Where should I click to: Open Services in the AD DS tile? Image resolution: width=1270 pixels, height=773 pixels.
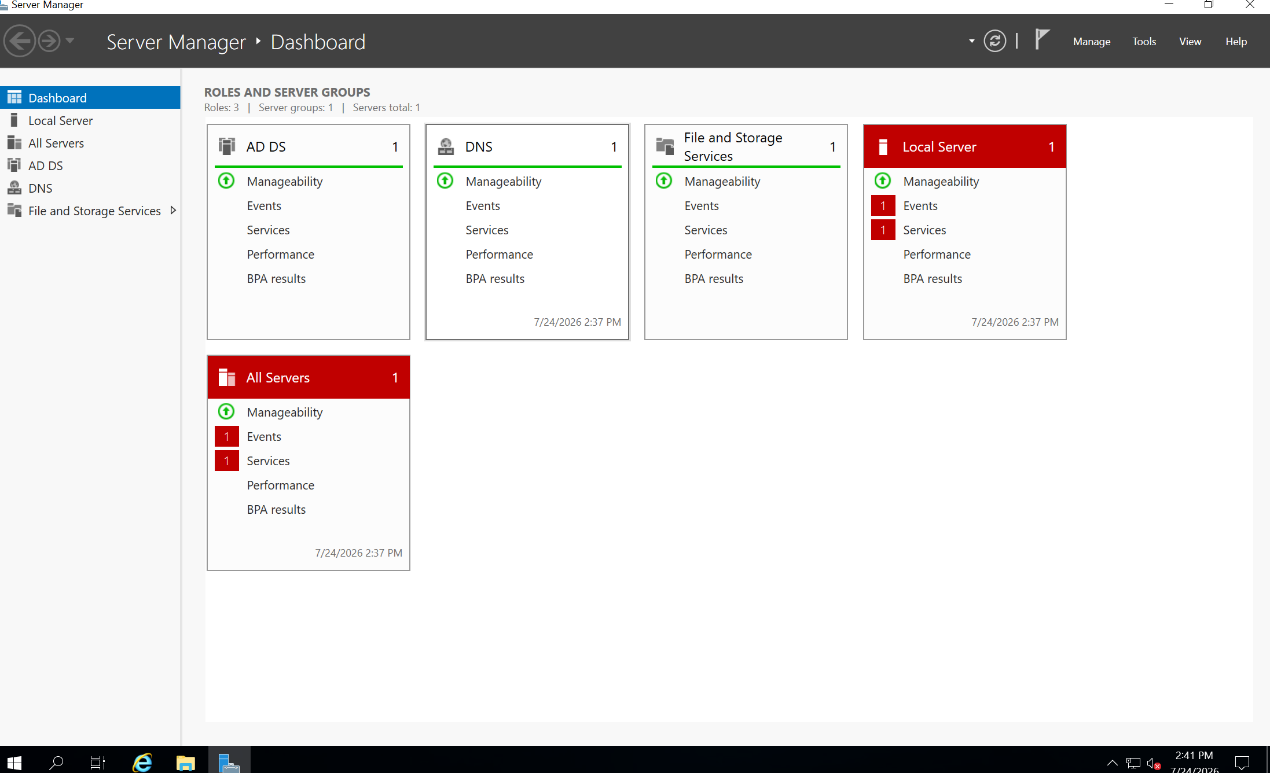point(268,230)
